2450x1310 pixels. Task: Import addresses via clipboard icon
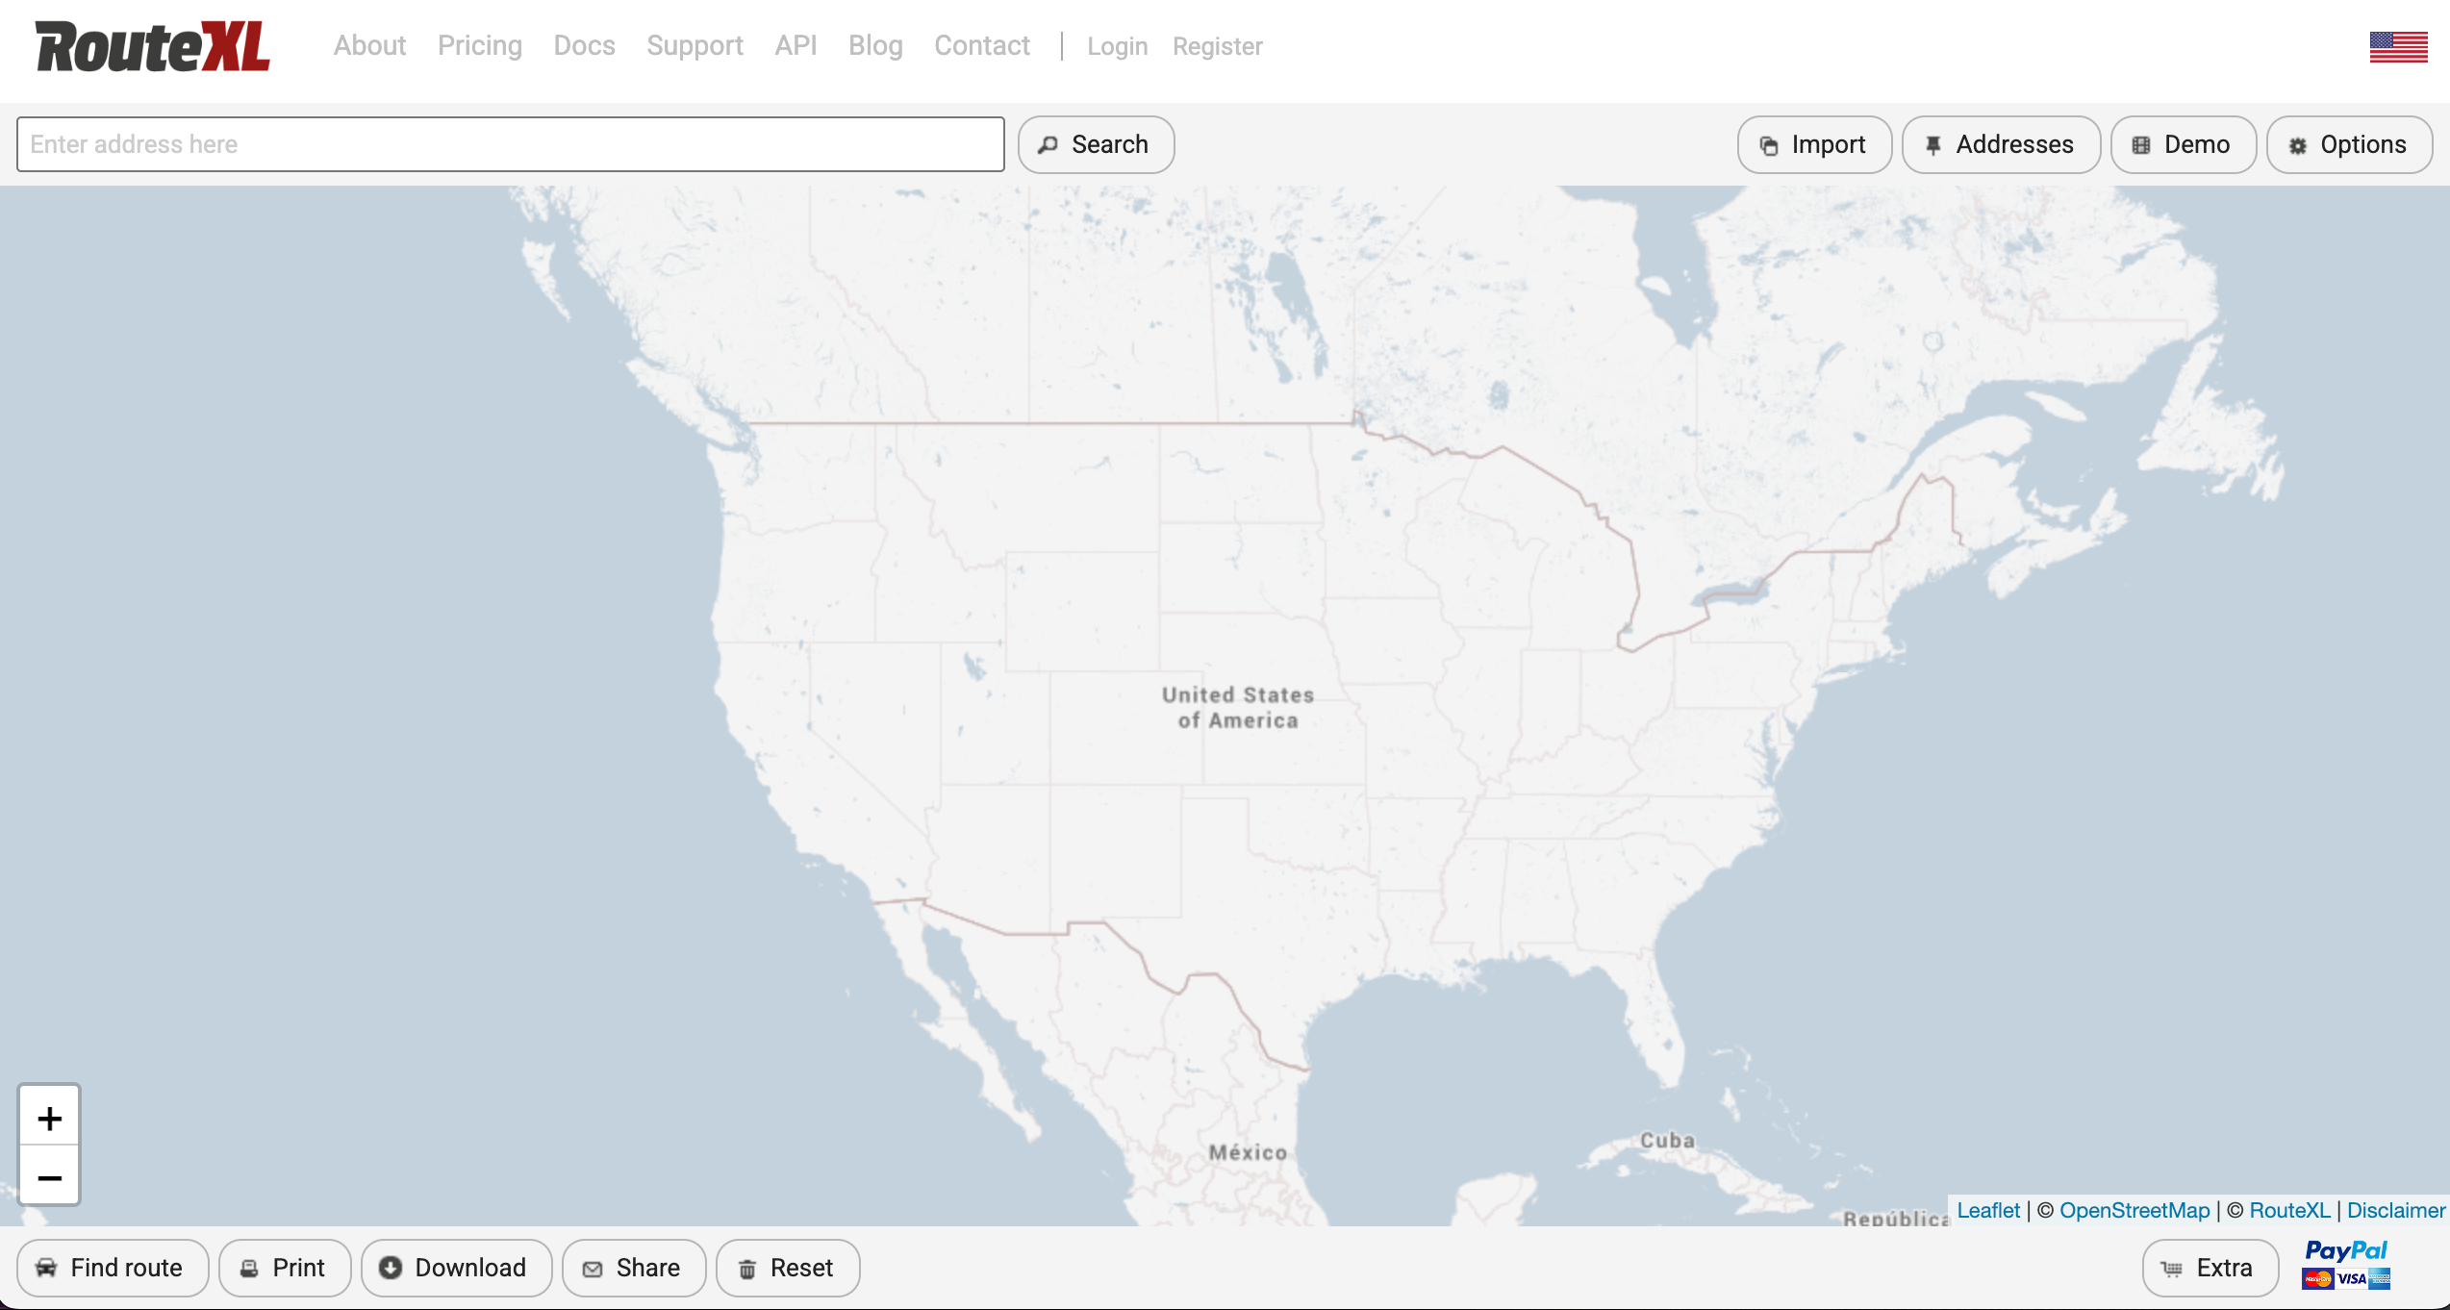[x=1770, y=144]
